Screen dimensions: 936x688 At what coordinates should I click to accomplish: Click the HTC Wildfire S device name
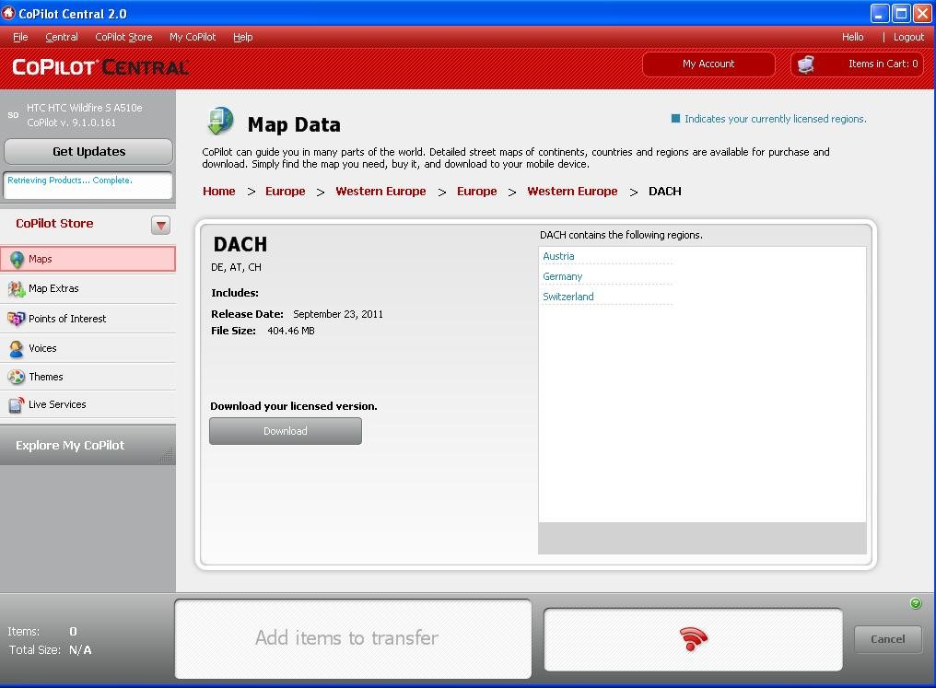tap(84, 108)
